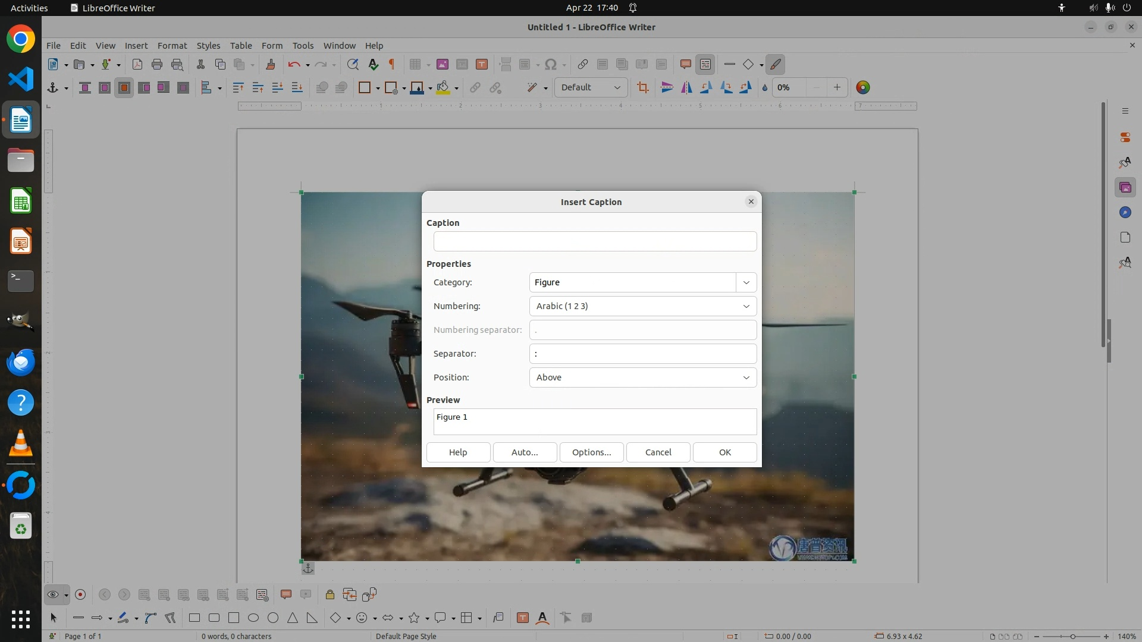Screen dimensions: 1142x642
Task: Click the Crop image tool icon
Action: coord(642,88)
